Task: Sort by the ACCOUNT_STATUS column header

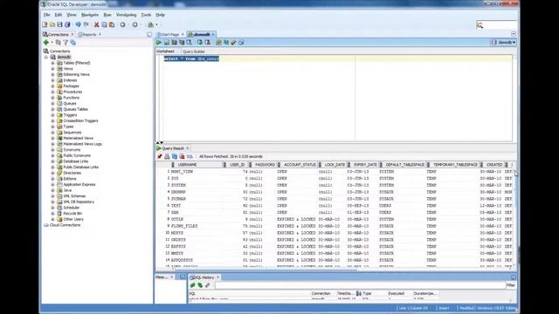Action: [x=300, y=165]
